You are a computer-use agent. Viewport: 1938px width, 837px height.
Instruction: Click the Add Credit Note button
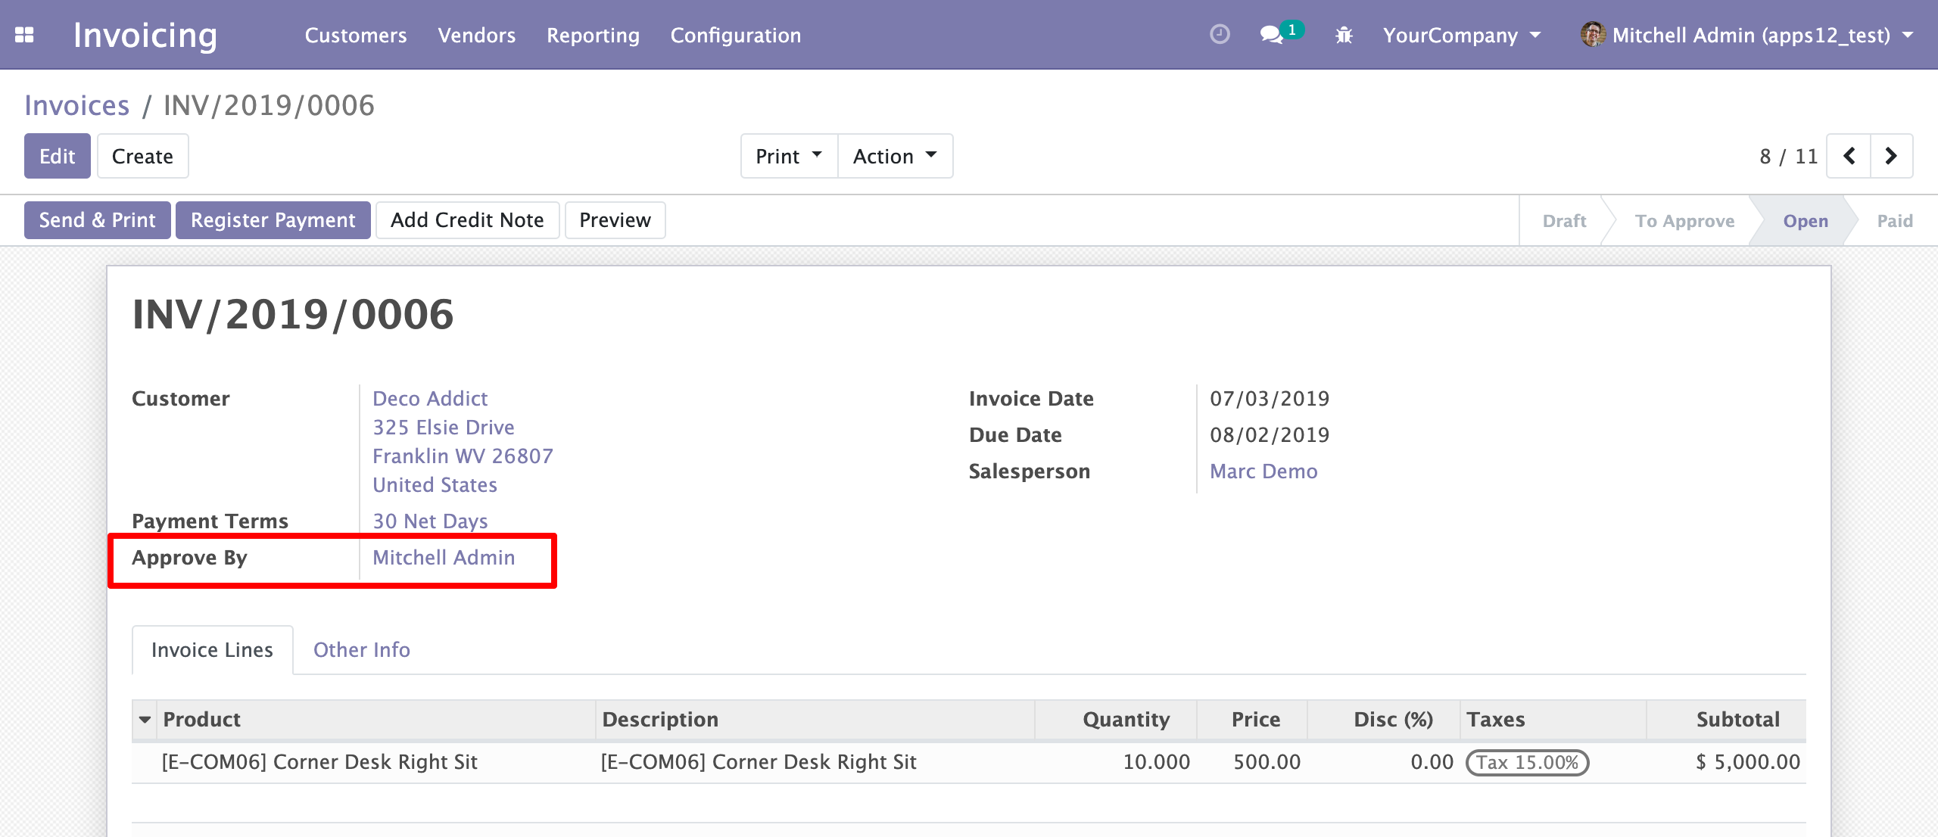point(467,220)
